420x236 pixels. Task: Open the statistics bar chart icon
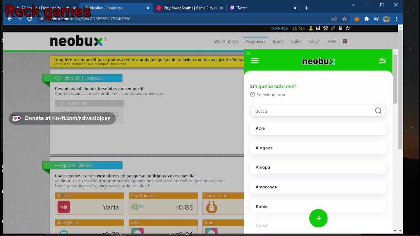pyautogui.click(x=318, y=28)
